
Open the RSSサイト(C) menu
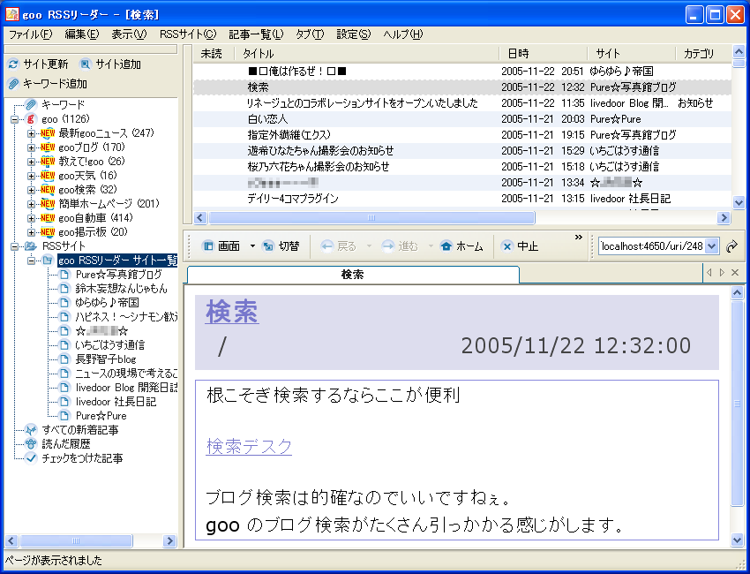tap(188, 34)
